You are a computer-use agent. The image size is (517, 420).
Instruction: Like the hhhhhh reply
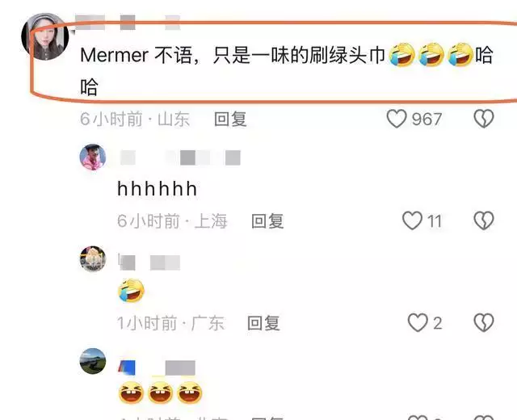[412, 220]
